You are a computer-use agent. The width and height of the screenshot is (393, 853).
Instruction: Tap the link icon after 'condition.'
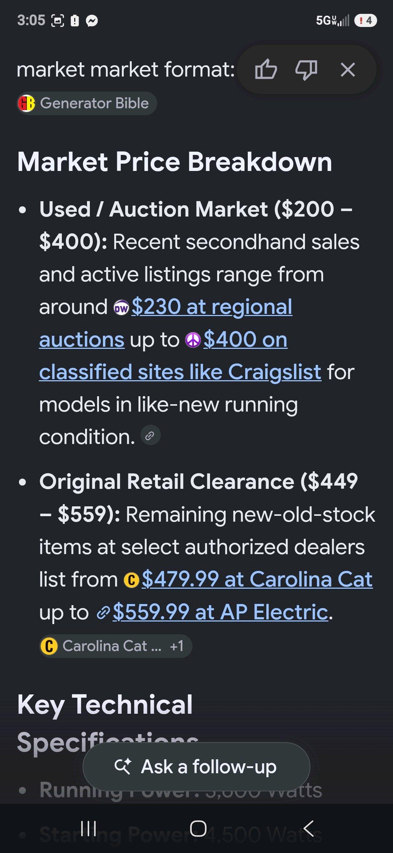150,435
